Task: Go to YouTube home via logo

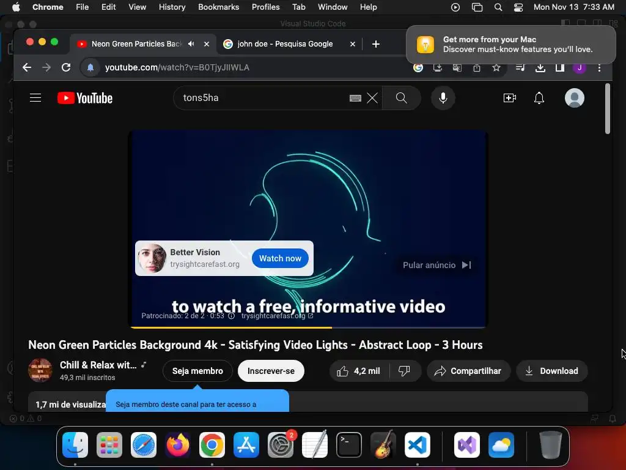Action: 84,98
